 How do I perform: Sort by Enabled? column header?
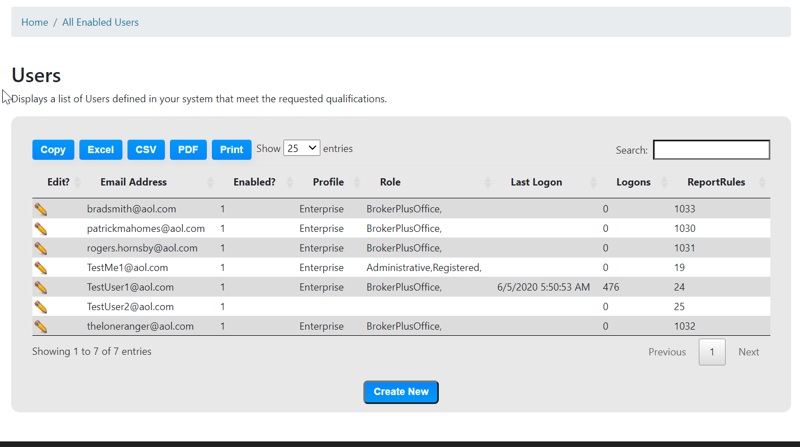254,182
